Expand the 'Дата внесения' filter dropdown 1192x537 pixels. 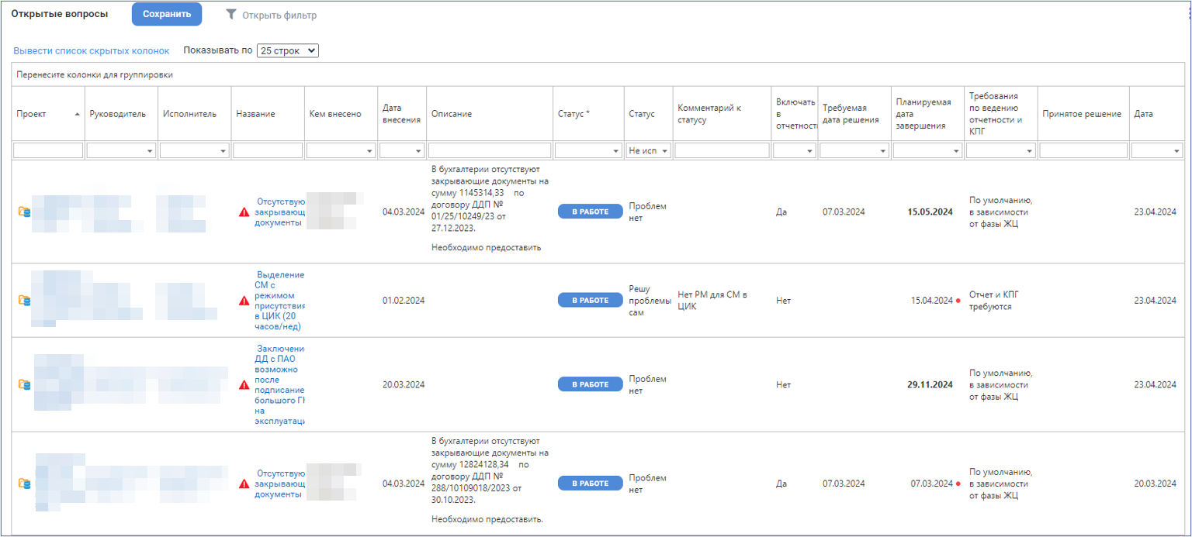click(419, 151)
